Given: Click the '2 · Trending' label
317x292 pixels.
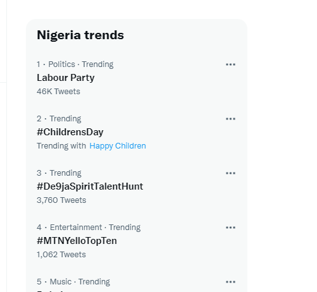Looking at the screenshot, I should pyautogui.click(x=59, y=119).
